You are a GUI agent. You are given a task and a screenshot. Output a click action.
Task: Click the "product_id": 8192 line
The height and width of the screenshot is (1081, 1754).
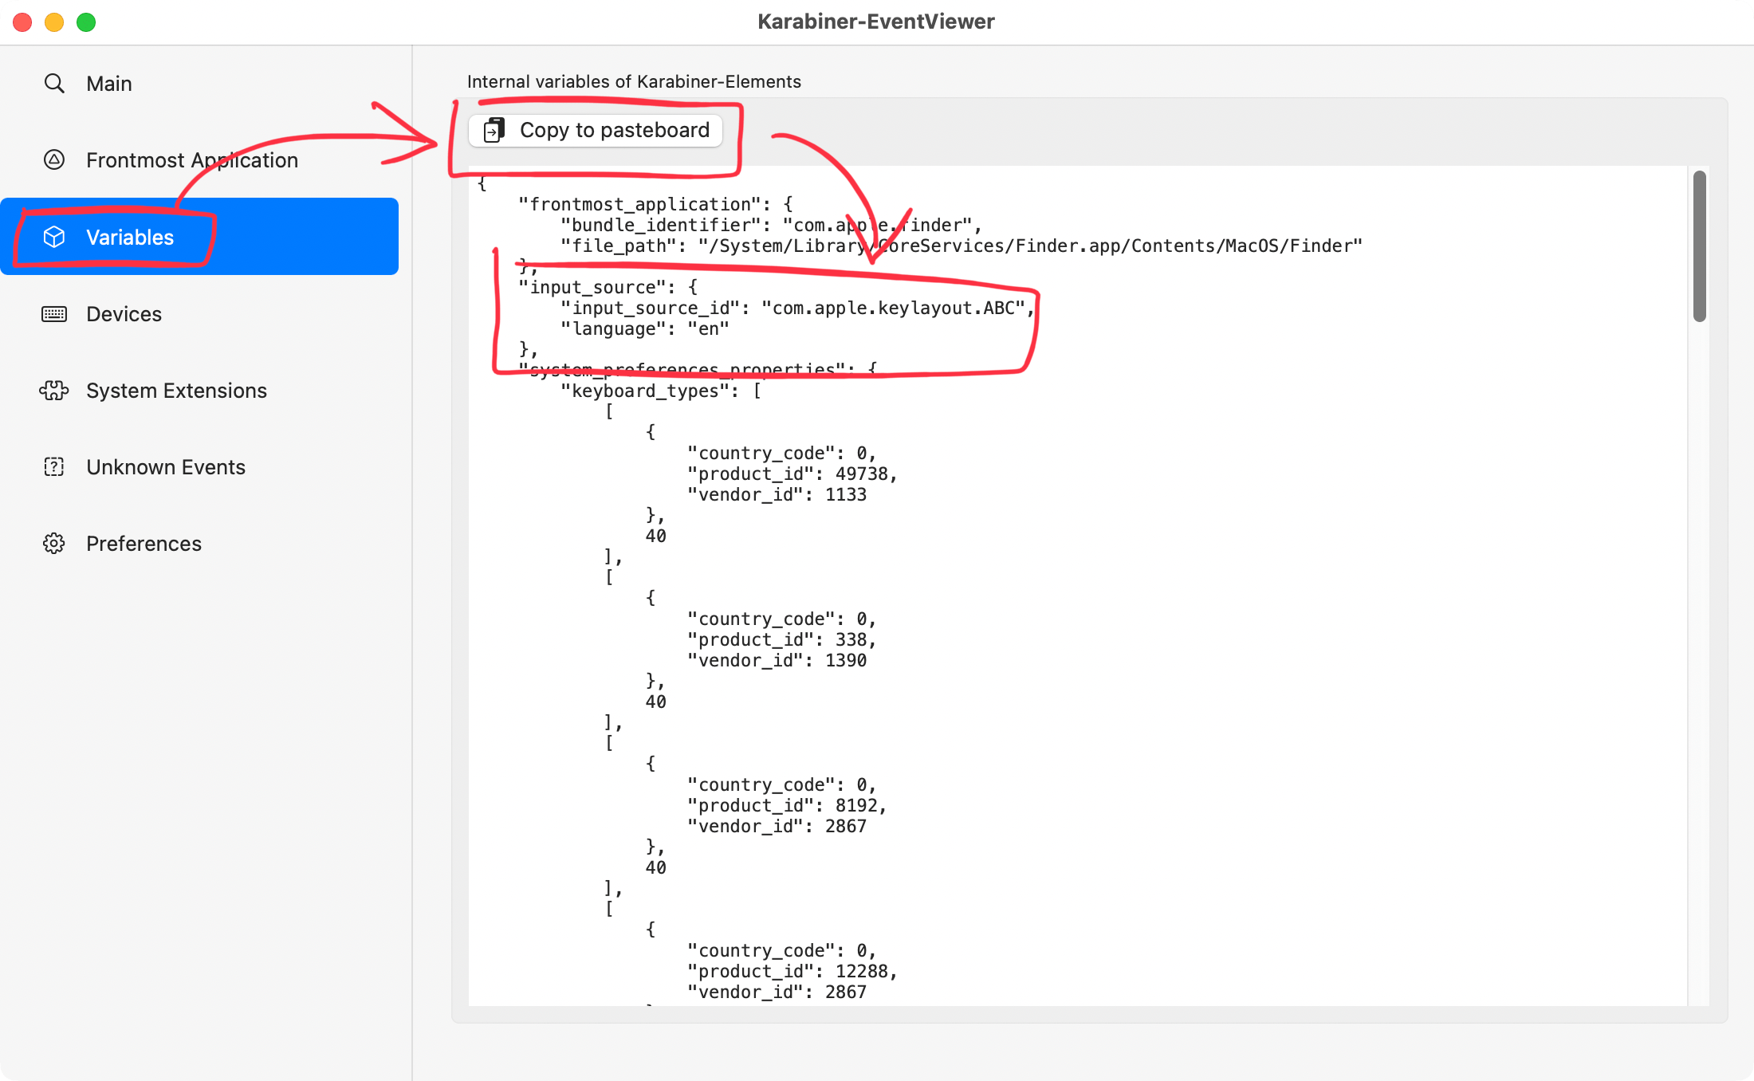(787, 805)
